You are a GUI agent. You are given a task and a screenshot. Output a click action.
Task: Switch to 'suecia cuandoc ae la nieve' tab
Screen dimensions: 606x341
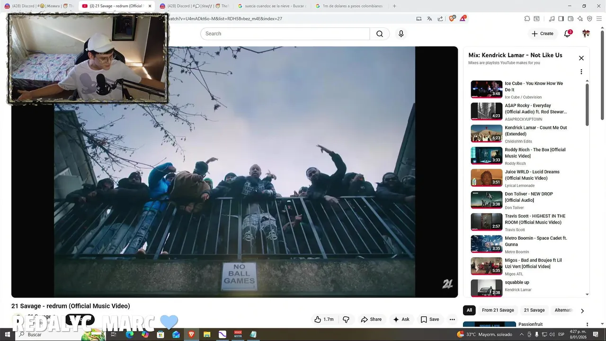coord(272,6)
